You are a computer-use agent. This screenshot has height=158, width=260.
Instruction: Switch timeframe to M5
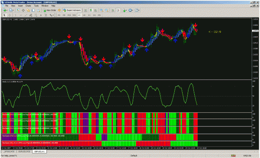[x=64, y=15]
